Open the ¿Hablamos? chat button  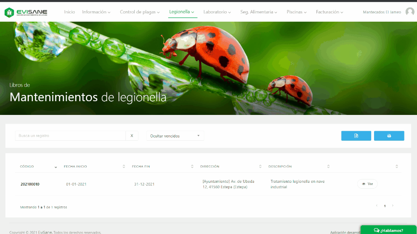coord(388,230)
